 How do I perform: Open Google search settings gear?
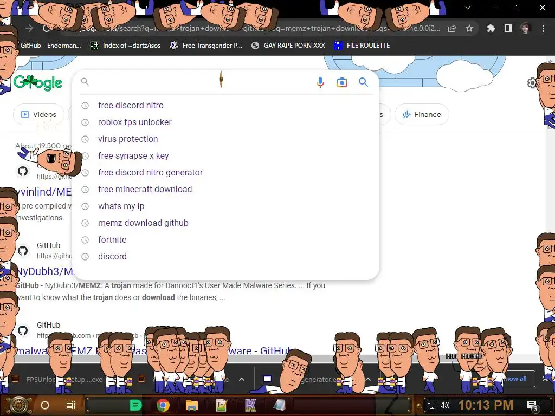click(532, 83)
